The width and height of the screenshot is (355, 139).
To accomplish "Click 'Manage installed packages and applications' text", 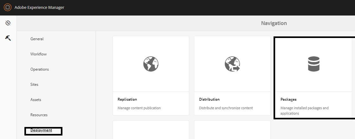I will (x=305, y=111).
